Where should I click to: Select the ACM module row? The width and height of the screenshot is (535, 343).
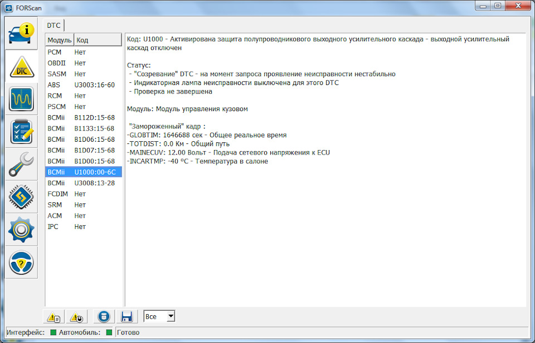(x=84, y=215)
